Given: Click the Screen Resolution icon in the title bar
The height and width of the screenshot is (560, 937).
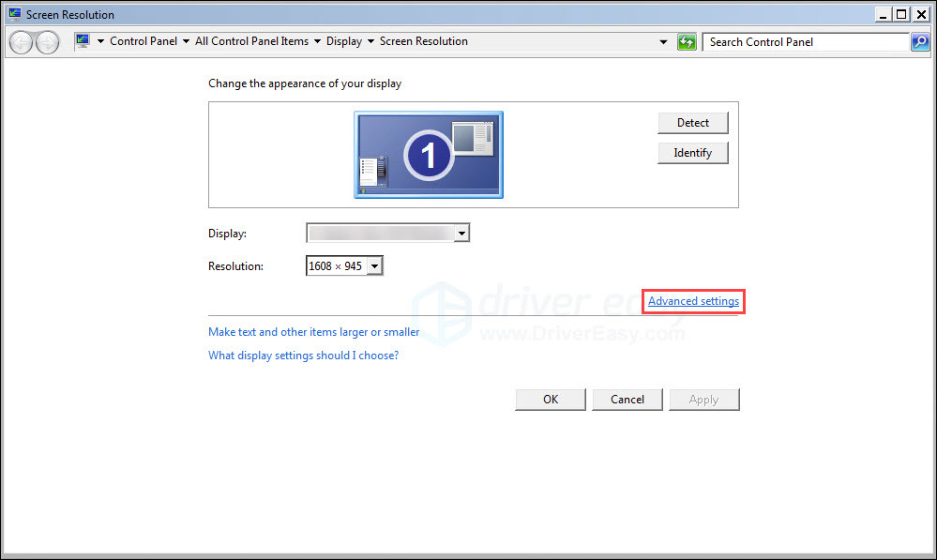Looking at the screenshot, I should 15,13.
